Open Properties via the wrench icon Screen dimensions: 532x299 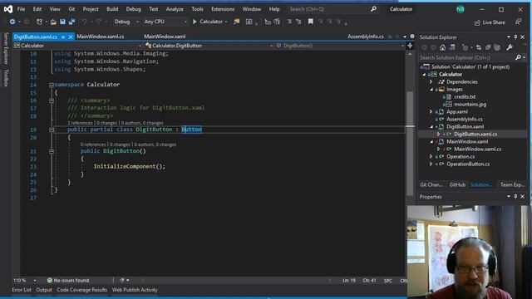[510, 47]
